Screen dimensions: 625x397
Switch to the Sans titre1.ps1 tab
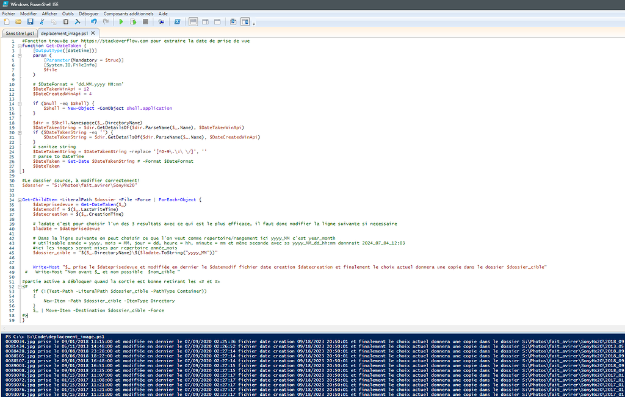click(x=21, y=33)
